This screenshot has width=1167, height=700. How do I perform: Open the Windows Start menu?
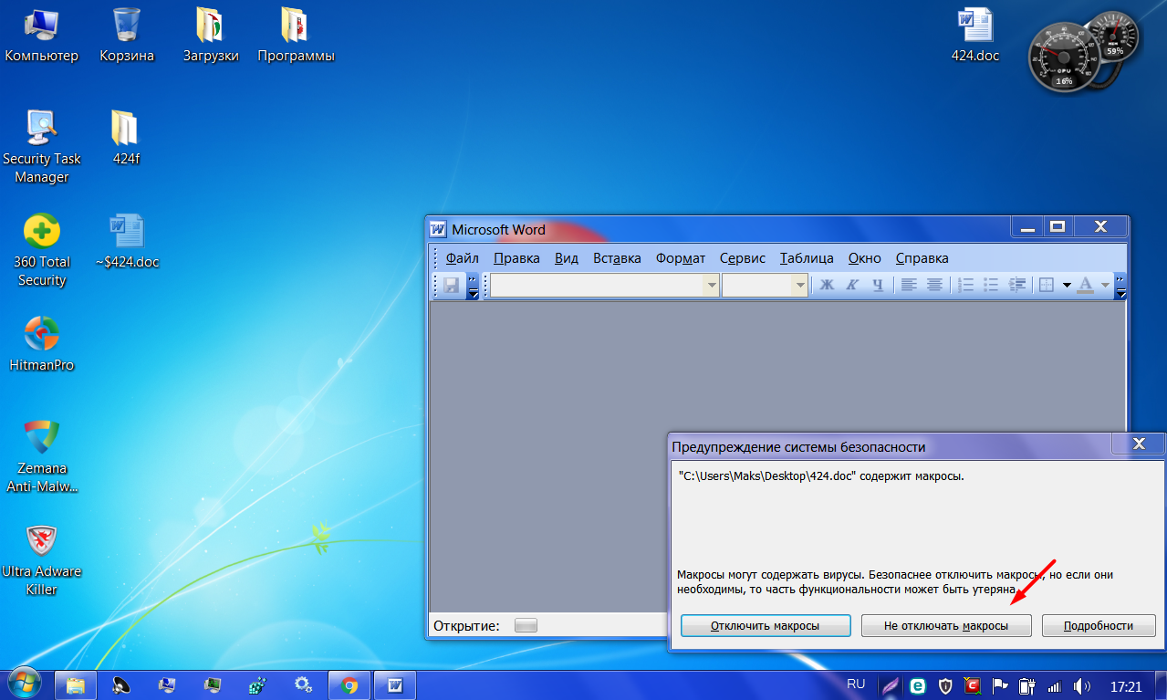pos(24,684)
